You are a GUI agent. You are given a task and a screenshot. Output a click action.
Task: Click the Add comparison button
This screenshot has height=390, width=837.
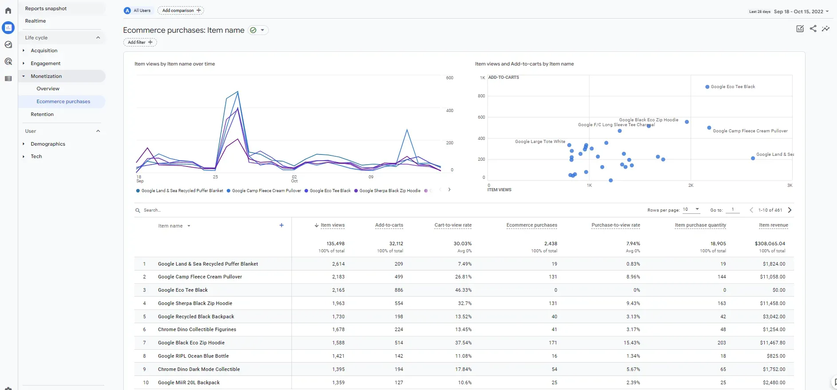181,11
